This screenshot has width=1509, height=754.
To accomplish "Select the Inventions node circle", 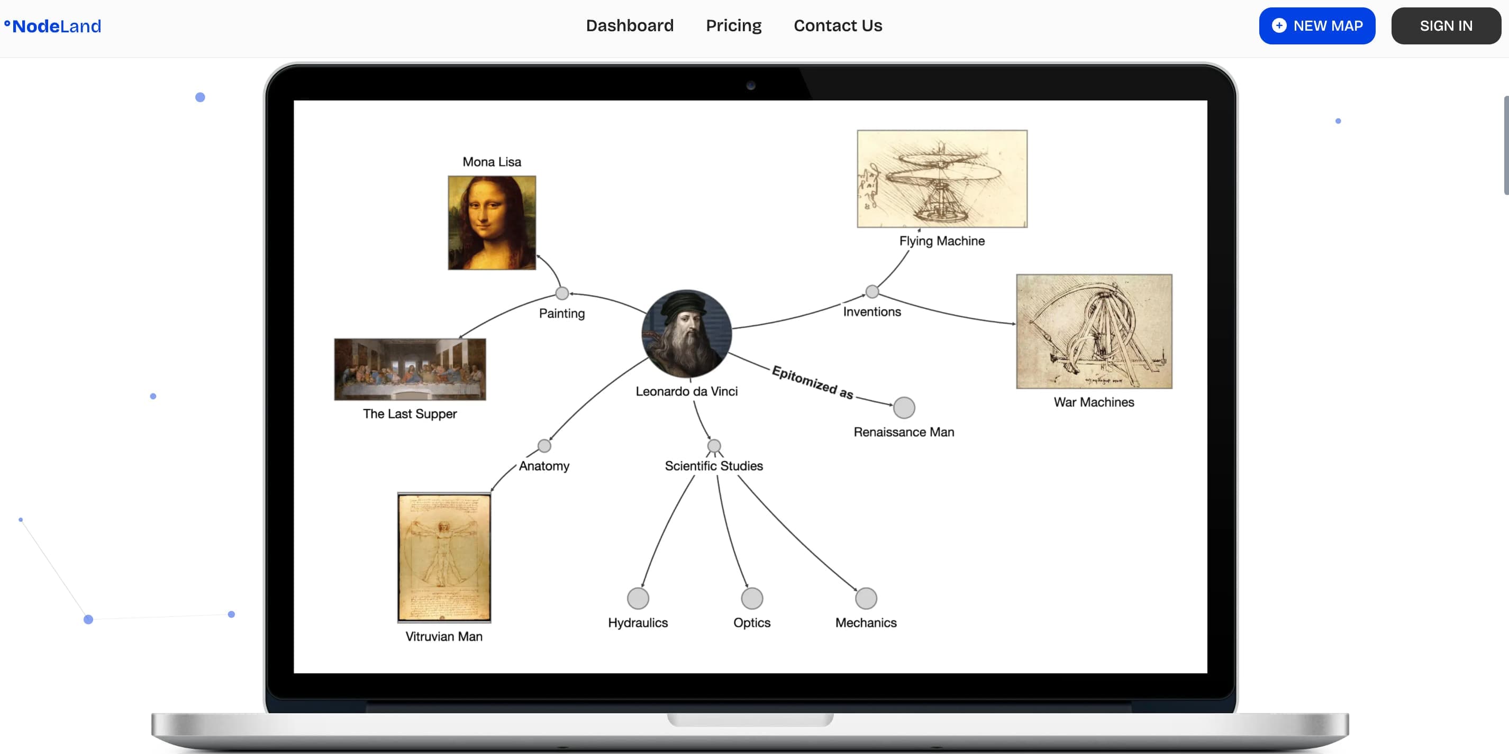I will pos(871,291).
